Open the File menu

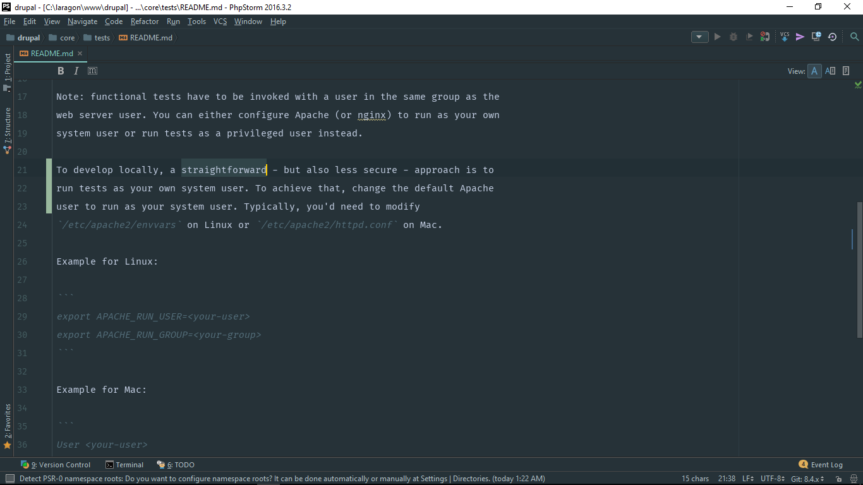point(9,21)
